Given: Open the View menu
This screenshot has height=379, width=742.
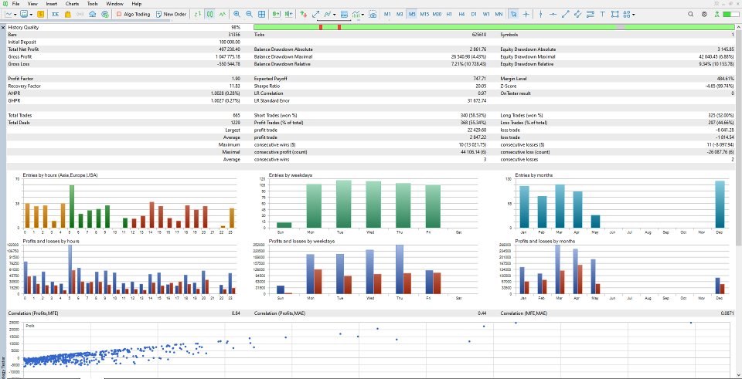Looking at the screenshot, I should (32, 4).
